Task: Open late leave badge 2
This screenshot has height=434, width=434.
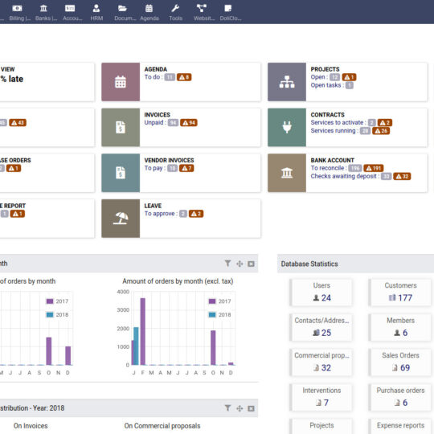Action: click(196, 214)
